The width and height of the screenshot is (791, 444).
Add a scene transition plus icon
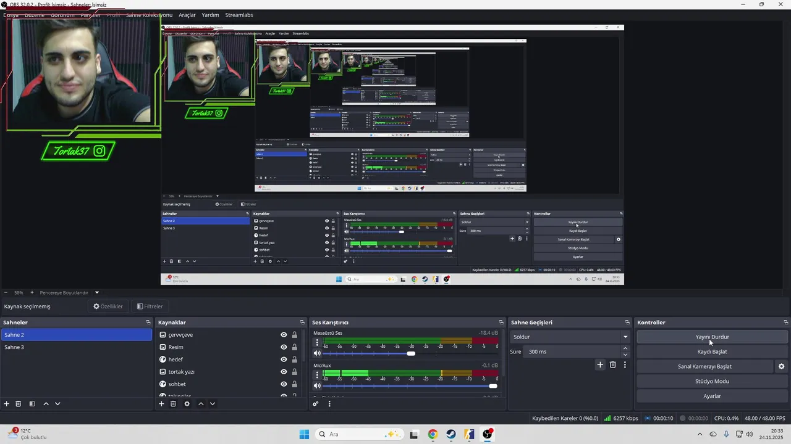[x=600, y=365]
